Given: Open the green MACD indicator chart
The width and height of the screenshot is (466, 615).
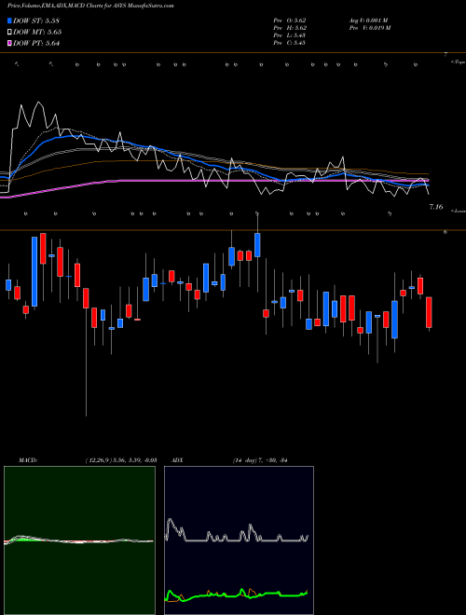Looking at the screenshot, I should (79, 540).
